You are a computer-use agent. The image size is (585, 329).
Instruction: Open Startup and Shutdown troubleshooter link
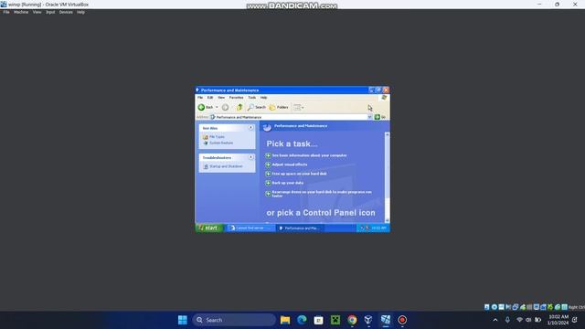[226, 166]
